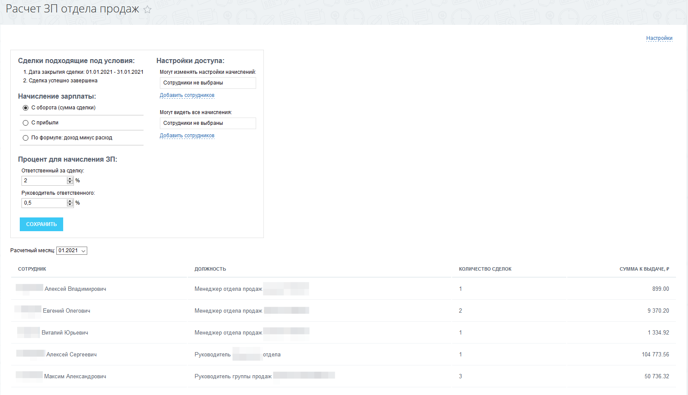
Task: Click employee box under 'Могут видеть все начисления'
Action: click(x=208, y=123)
